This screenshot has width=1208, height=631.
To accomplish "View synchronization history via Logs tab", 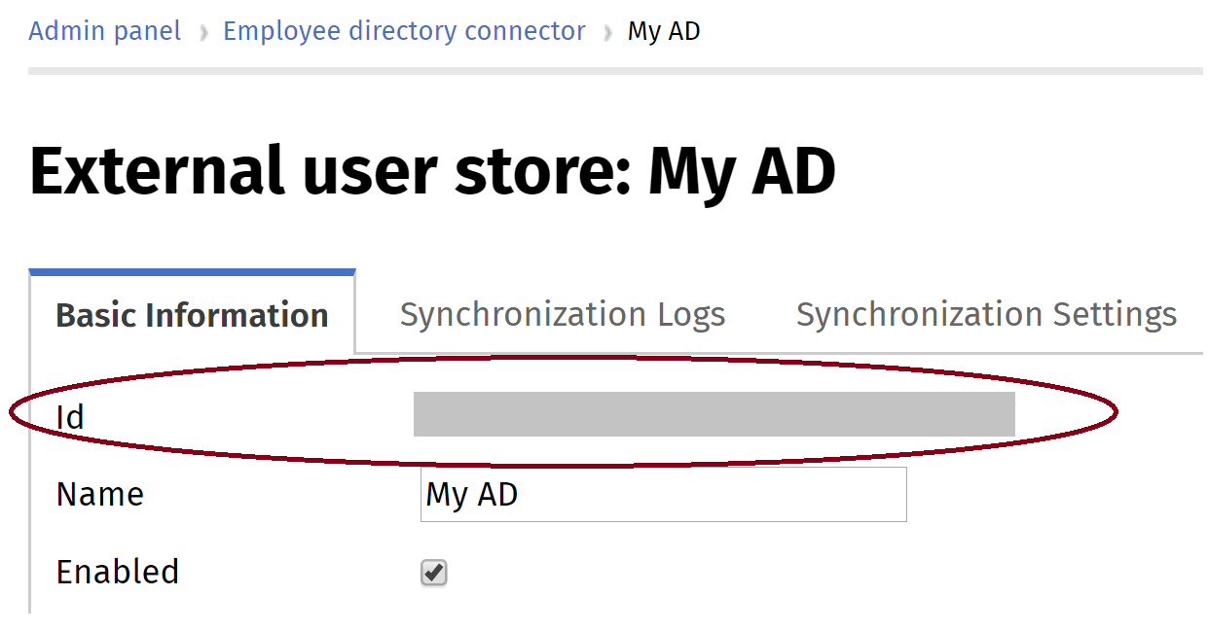I will [562, 314].
